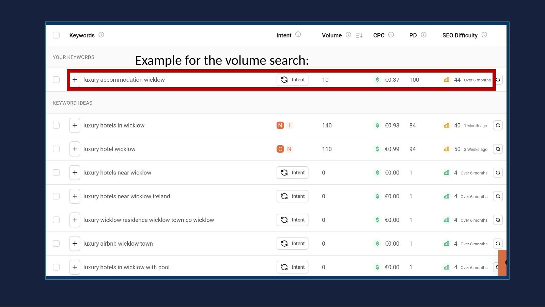Refresh SEO difficulty for luxury hotels in wicklow
This screenshot has width=545, height=307.
coord(498,125)
